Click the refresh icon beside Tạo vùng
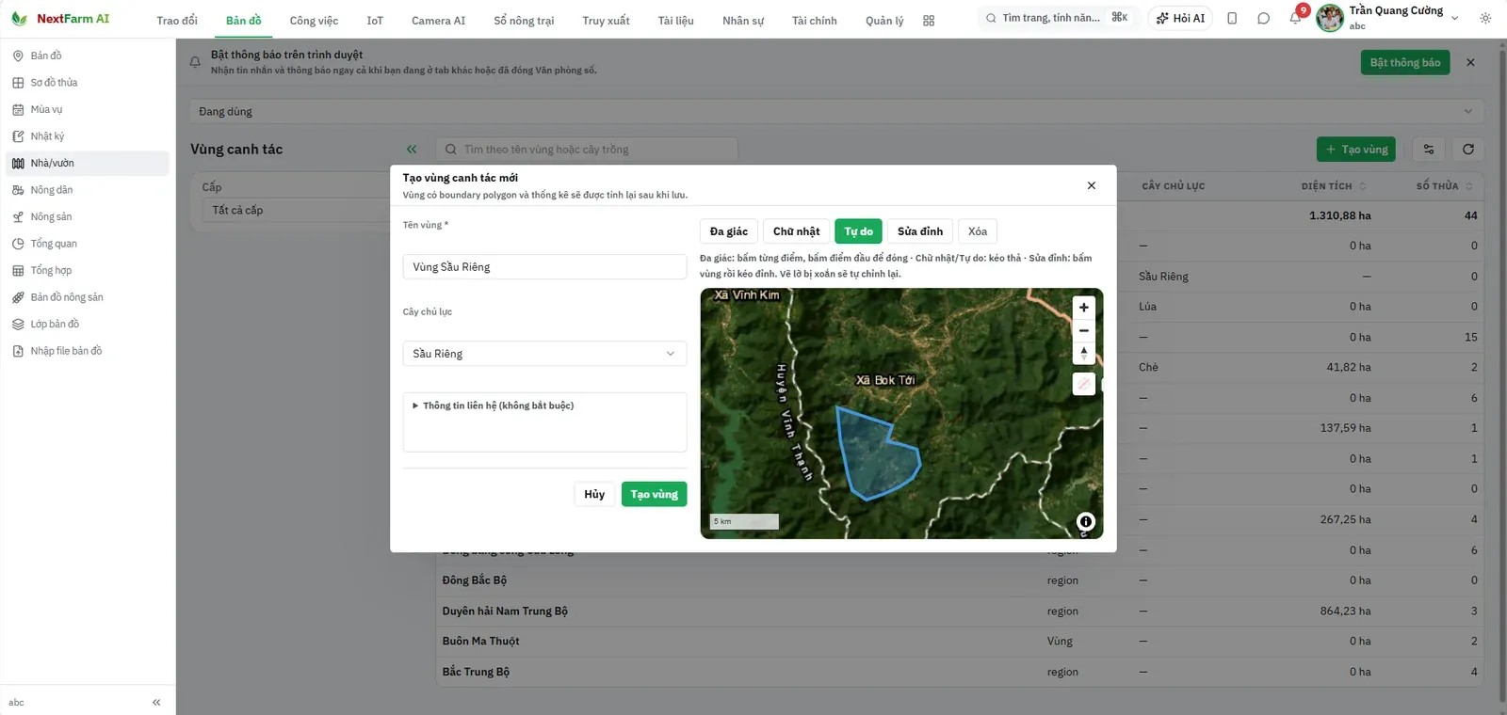 point(1467,149)
